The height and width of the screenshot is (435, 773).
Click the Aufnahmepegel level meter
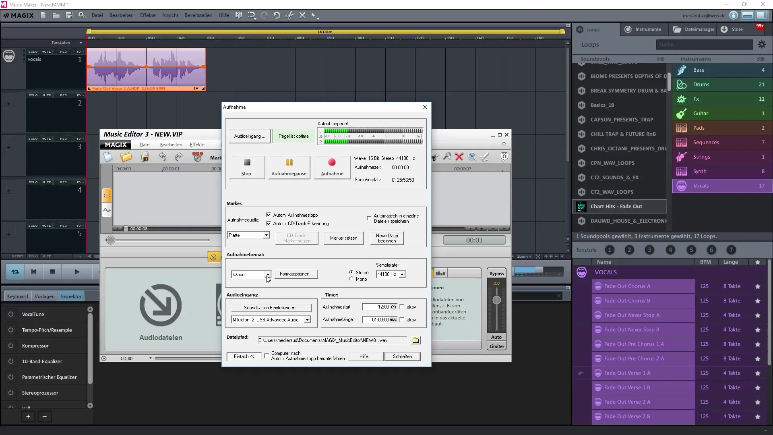point(370,136)
